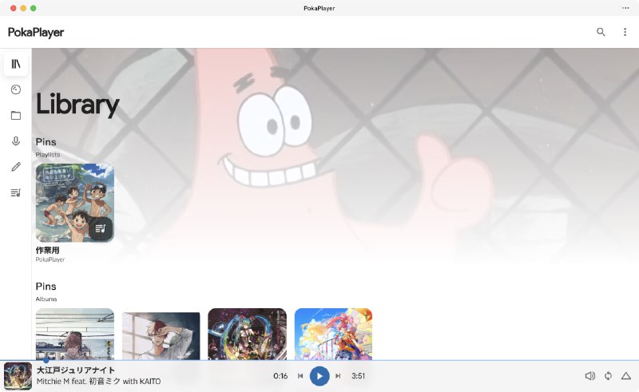Open the first pinned album cover
Viewport: 639px width, 392px height.
[74, 334]
